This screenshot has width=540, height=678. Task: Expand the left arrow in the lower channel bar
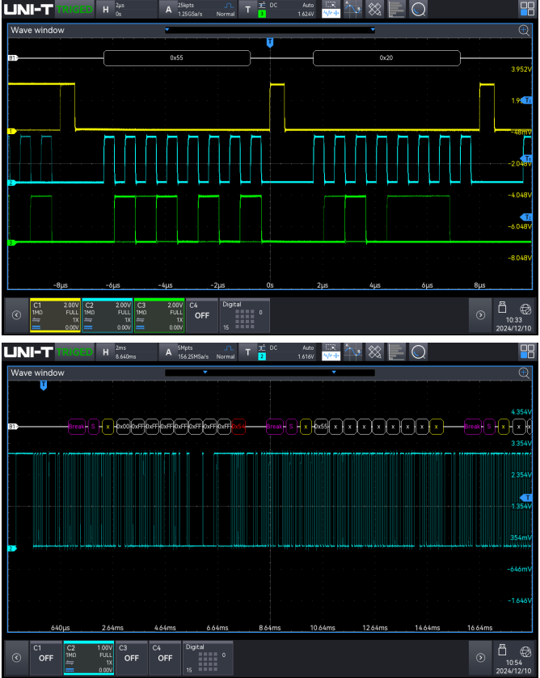(x=15, y=657)
